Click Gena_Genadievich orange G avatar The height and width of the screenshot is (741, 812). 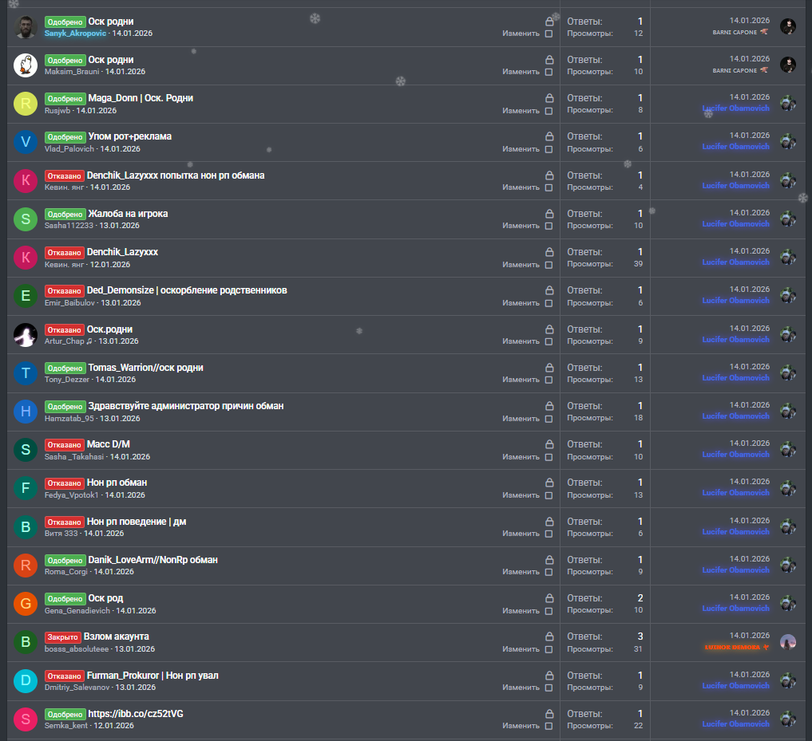click(26, 603)
